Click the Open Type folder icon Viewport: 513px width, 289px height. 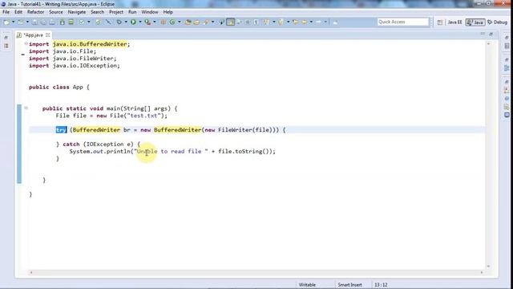[188, 22]
